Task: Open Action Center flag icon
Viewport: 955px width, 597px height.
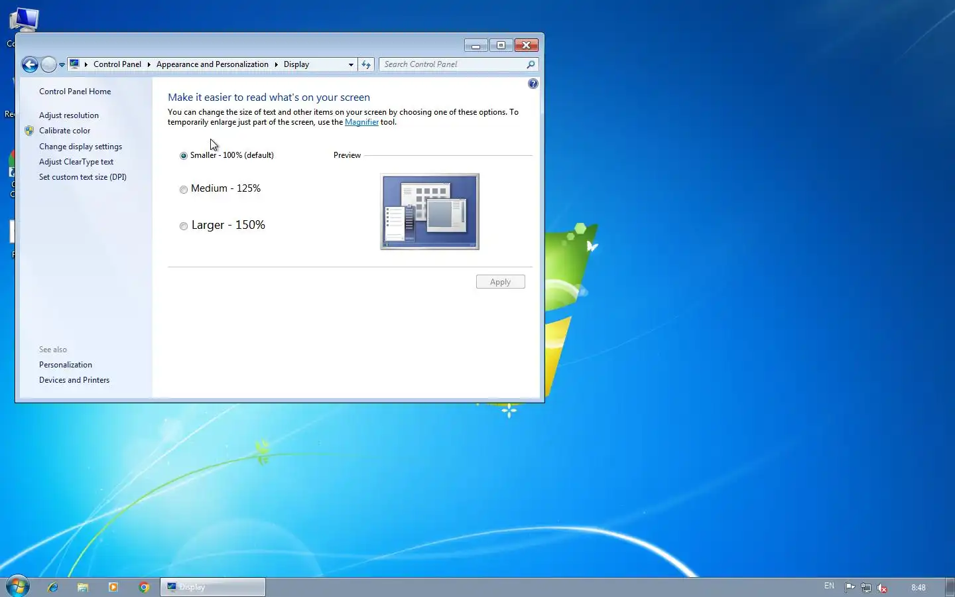Action: pos(850,587)
